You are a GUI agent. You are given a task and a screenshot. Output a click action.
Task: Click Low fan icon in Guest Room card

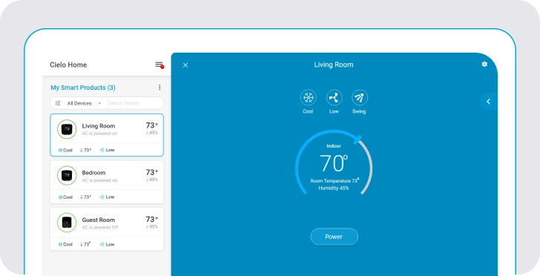102,244
